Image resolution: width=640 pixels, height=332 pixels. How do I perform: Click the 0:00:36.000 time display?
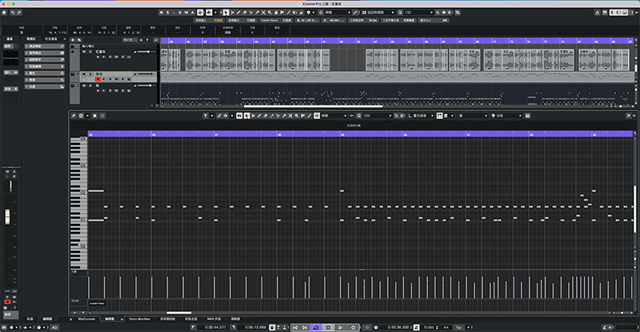(x=398, y=327)
